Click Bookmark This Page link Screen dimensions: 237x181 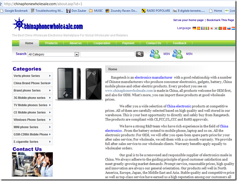pos(220,20)
